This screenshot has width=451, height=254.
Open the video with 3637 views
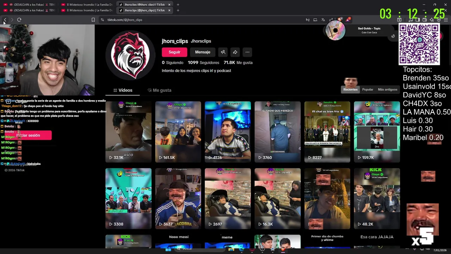[178, 199]
